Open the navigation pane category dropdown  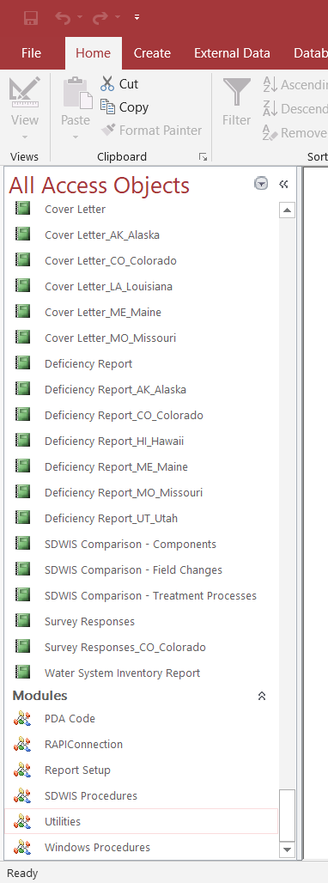[x=261, y=184]
